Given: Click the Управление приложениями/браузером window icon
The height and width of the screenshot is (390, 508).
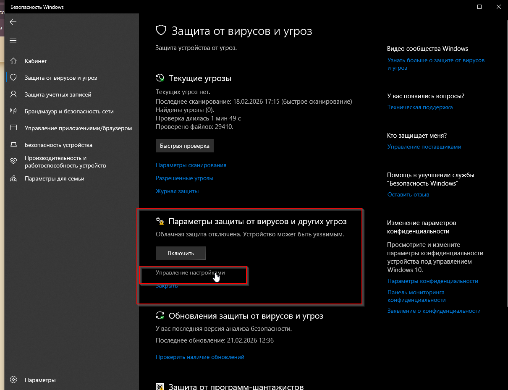Looking at the screenshot, I should pos(13,128).
